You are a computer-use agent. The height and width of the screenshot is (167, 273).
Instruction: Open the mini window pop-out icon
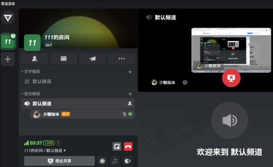(117, 147)
